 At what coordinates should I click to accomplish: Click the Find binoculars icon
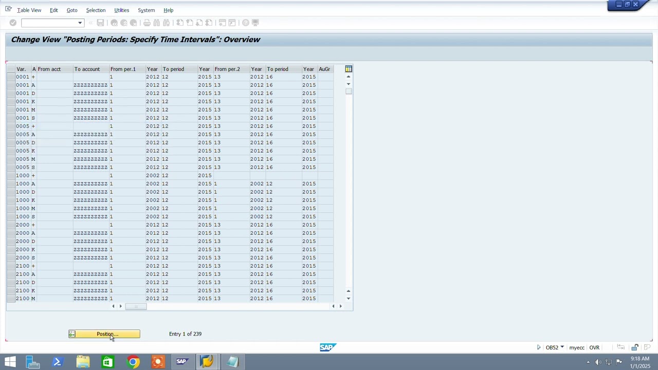coord(157,23)
